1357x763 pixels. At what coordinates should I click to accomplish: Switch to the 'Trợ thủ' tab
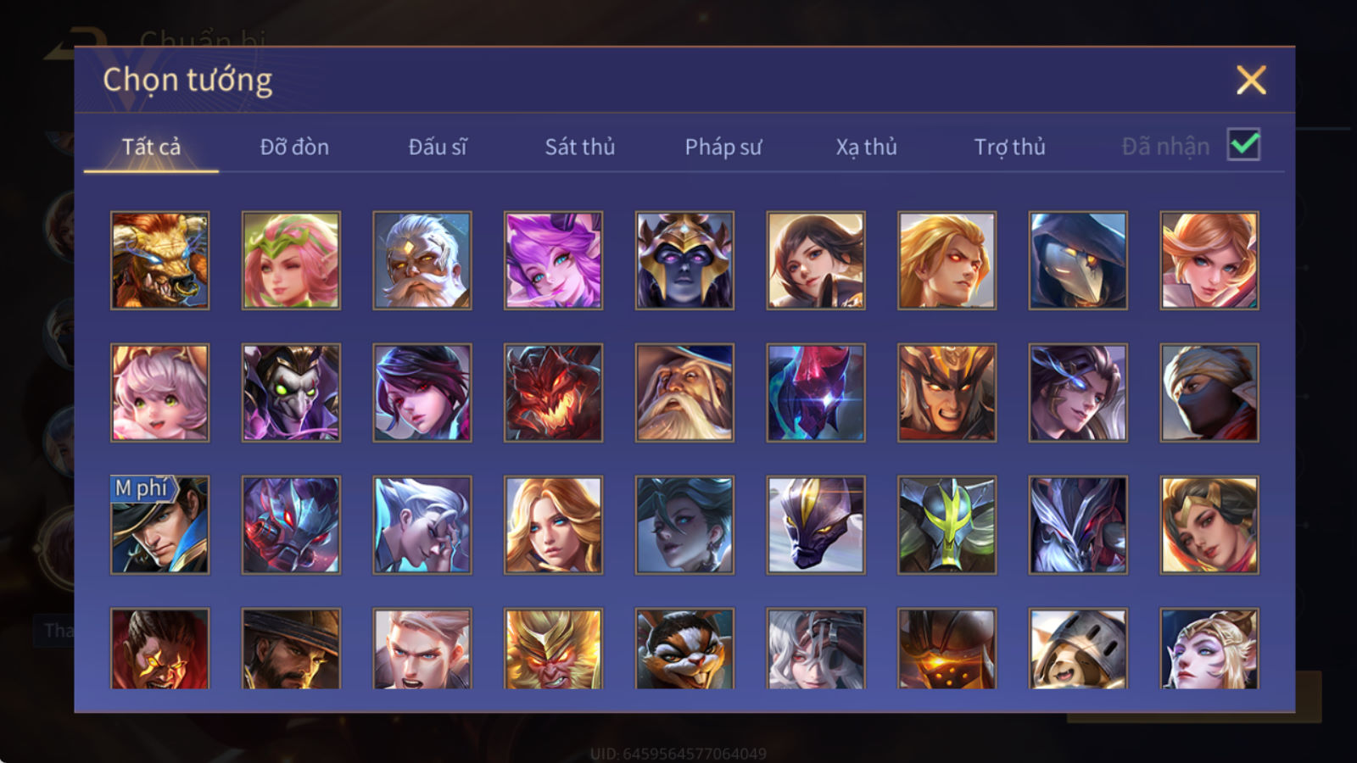(x=1009, y=147)
